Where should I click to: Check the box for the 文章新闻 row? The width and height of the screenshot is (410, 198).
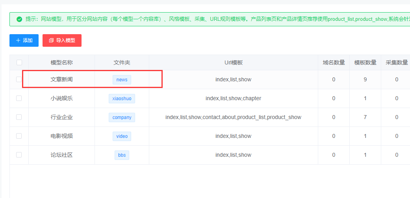[x=19, y=79]
